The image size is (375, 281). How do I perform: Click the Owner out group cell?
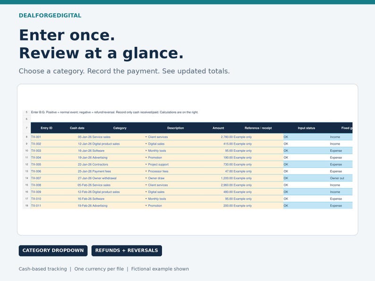tap(337, 178)
